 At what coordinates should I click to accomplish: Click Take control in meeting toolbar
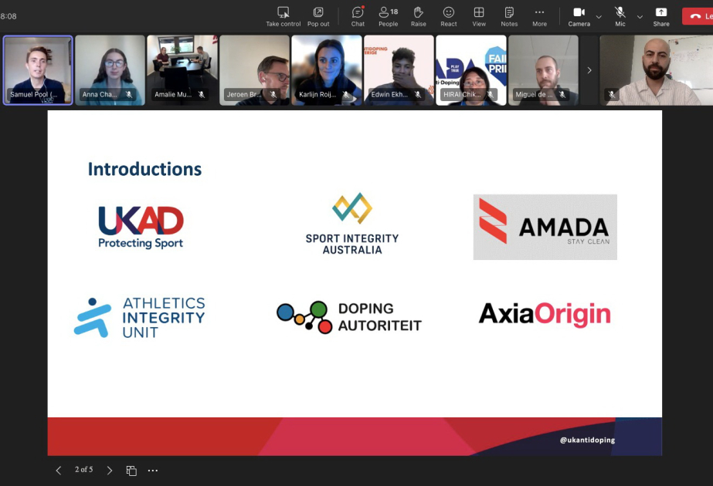click(283, 17)
